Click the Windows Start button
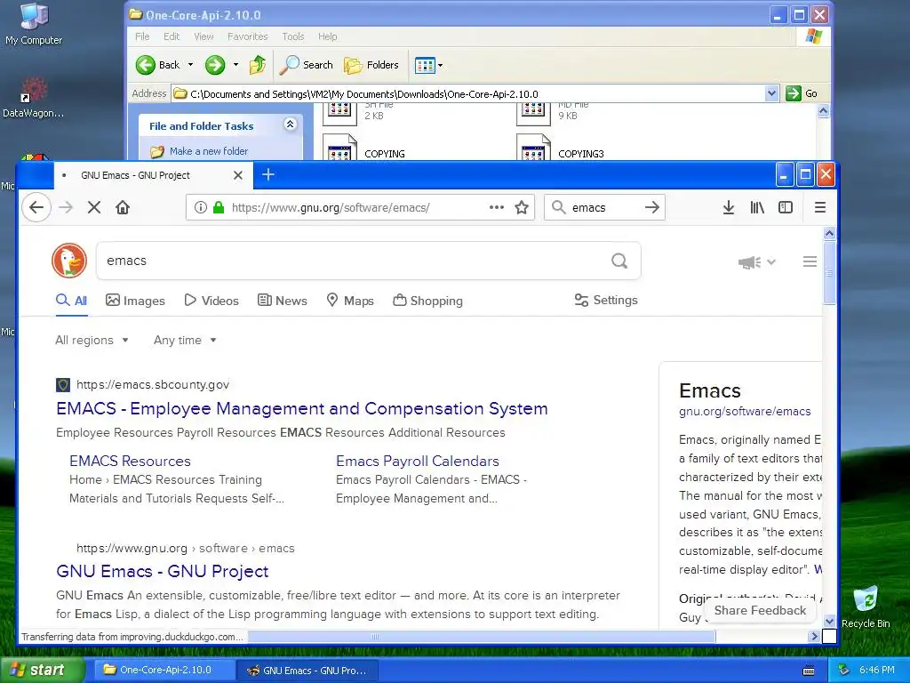This screenshot has width=910, height=683. 42,671
